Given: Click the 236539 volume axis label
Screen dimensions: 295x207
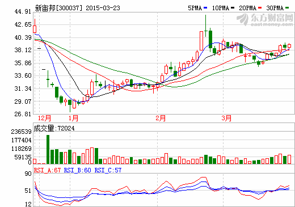Looking at the screenshot, I should point(22,132).
